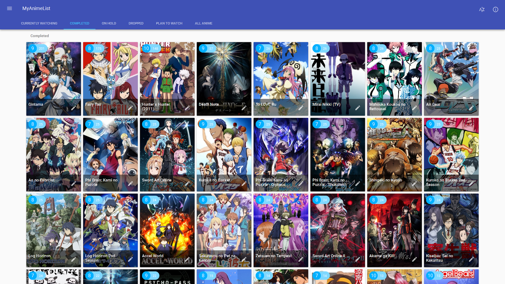The image size is (505, 284).
Task: Switch to the ON HOLD tab
Action: click(109, 23)
